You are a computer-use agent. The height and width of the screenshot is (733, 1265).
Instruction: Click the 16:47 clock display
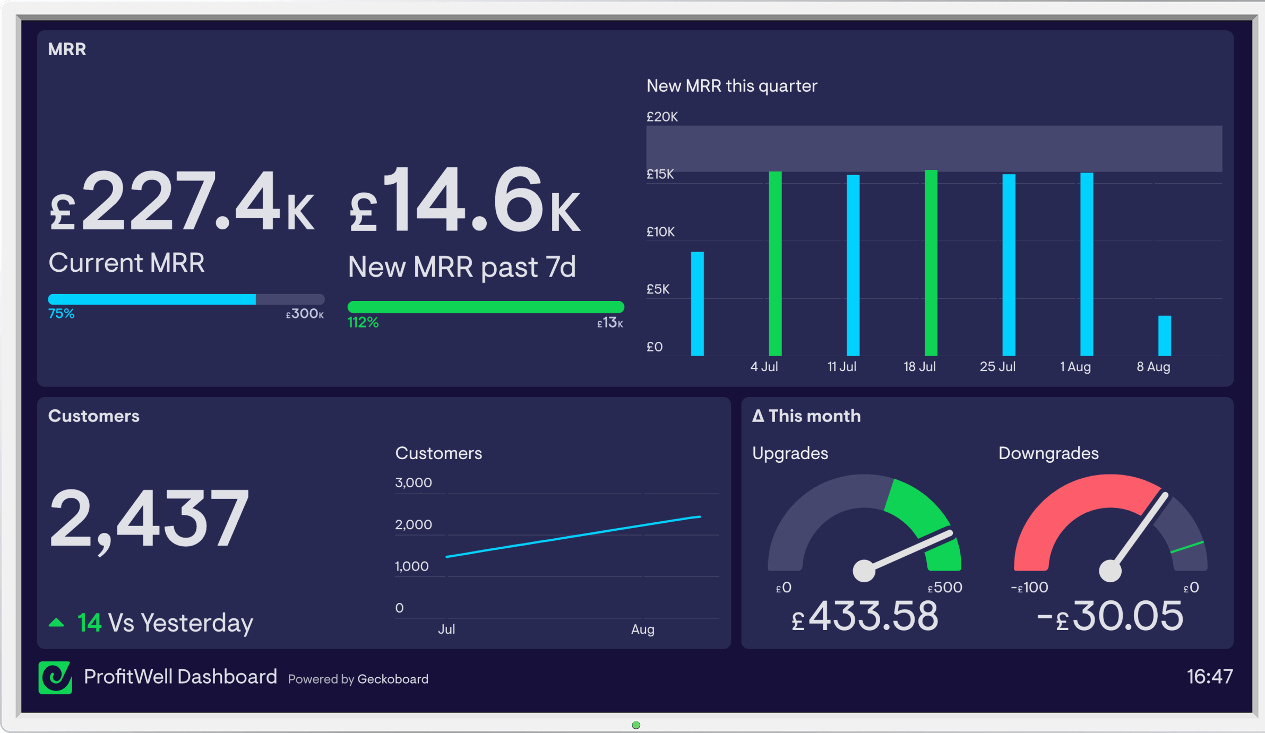[x=1210, y=677]
